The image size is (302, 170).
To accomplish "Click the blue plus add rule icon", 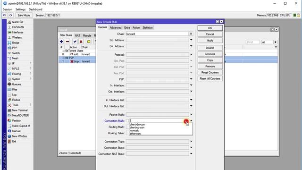I will [61, 42].
